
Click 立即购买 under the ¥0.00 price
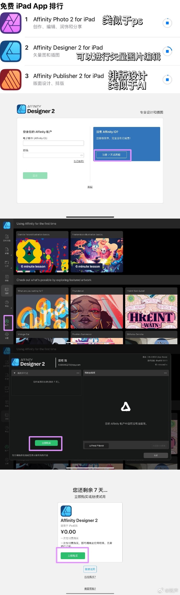pyautogui.click(x=73, y=556)
